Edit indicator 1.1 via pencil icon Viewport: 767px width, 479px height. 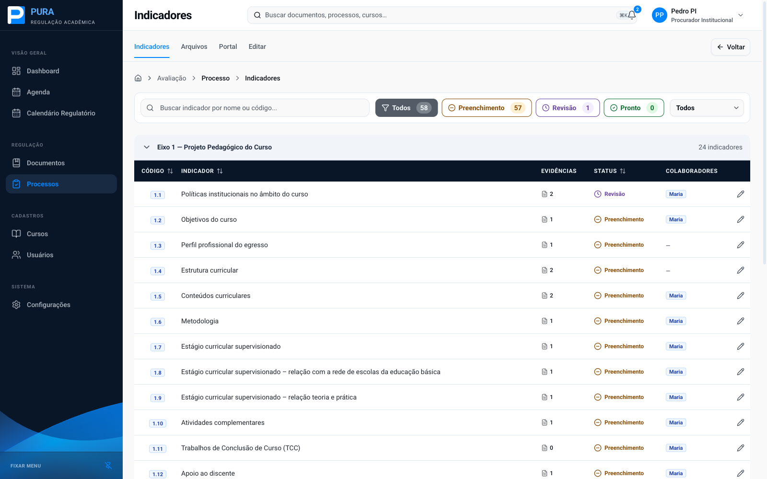741,194
